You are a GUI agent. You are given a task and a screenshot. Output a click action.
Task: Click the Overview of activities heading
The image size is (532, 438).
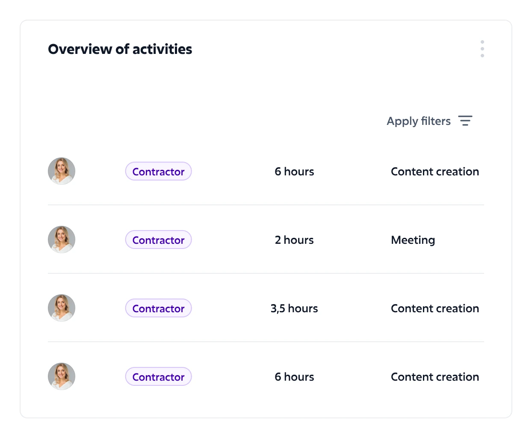pos(120,49)
